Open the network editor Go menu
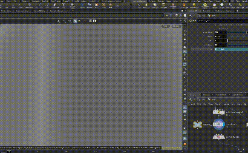 coord(205,104)
